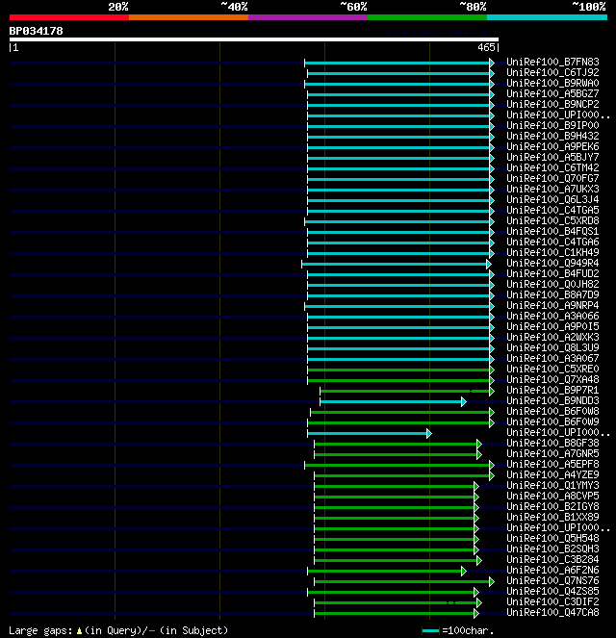This screenshot has height=638, width=616.
Task: Click the UniRef100_A2WXK3 label
Action: [552, 337]
